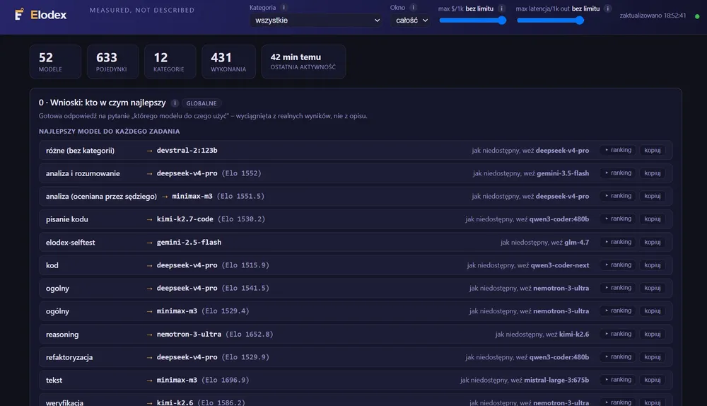This screenshot has height=406, width=707.
Task: Click gemini-2.5-flash model name
Action: (x=189, y=242)
